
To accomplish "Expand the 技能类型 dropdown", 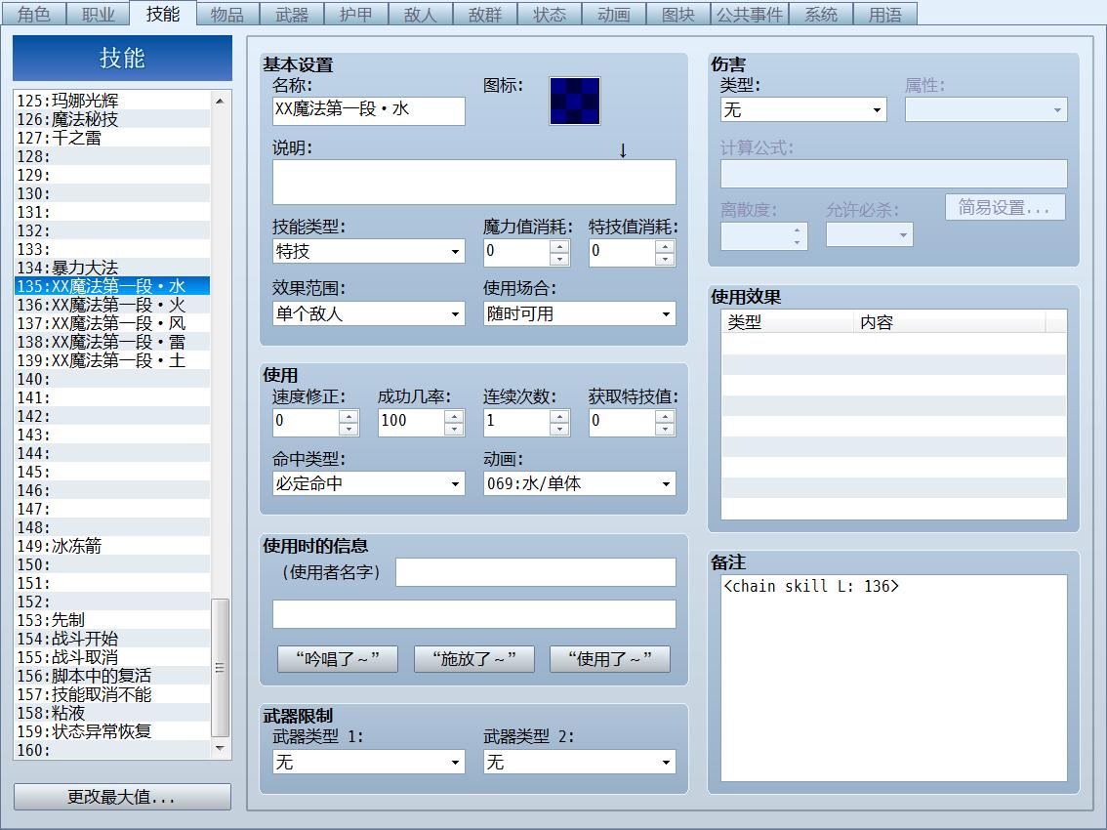I will 369,251.
